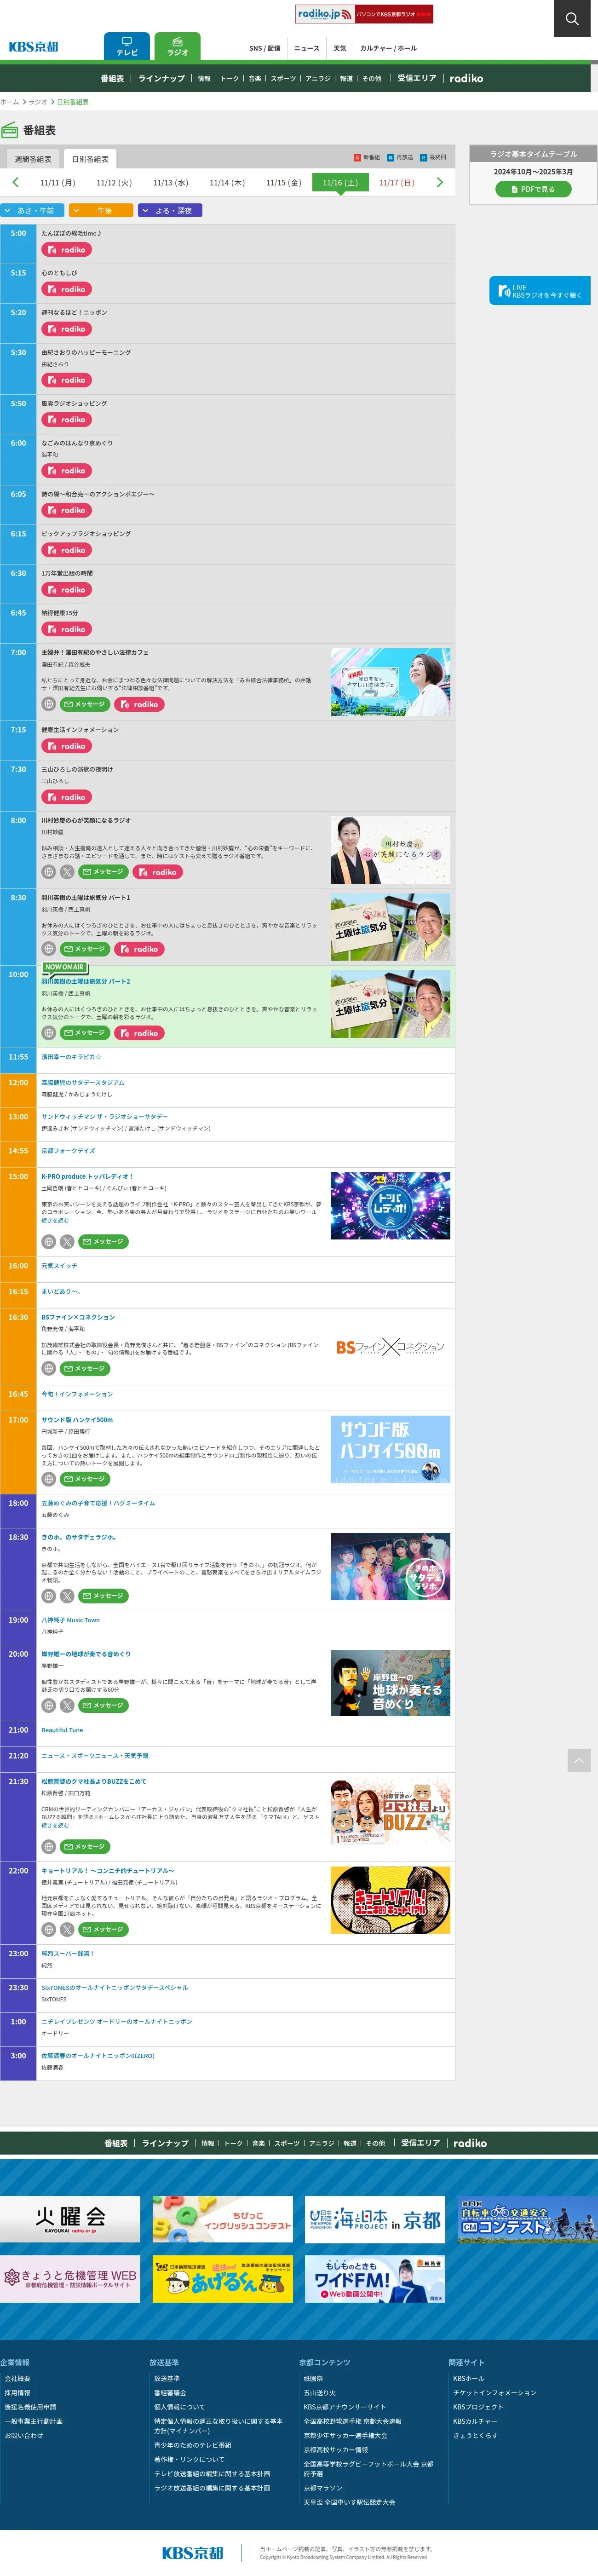Click the scroll-to-top arrow button

[580, 1760]
